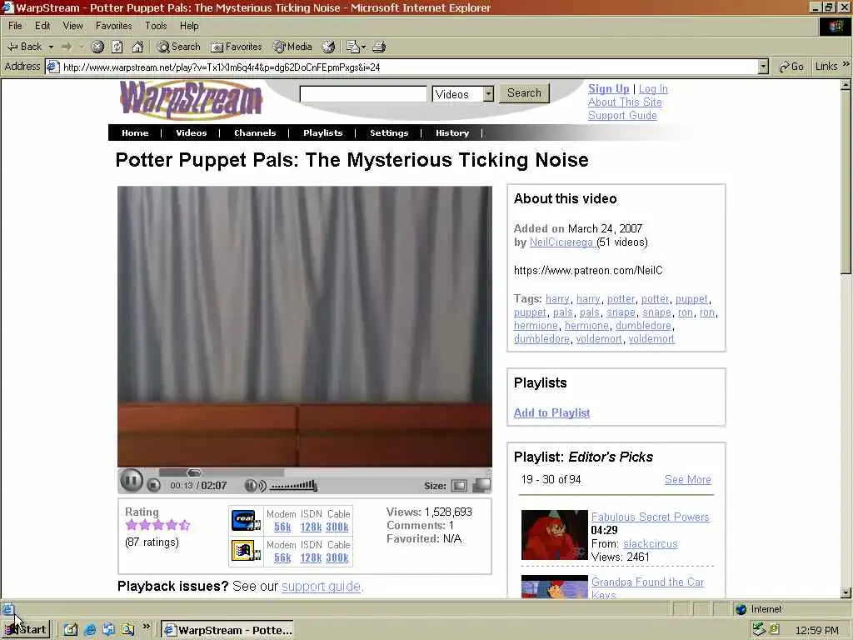The height and width of the screenshot is (640, 853).
Task: Click the History toolbar icon
Action: click(x=328, y=47)
